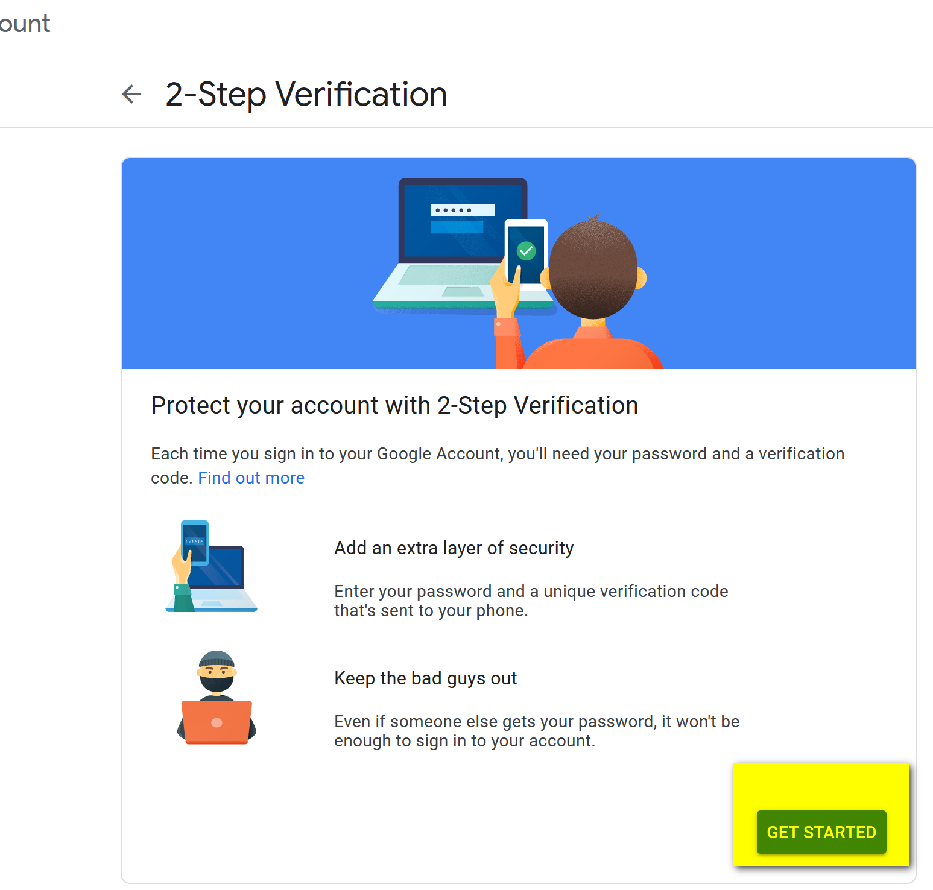Click the yellow highlight above GET STARTED
This screenshot has height=890, width=933.
820,785
